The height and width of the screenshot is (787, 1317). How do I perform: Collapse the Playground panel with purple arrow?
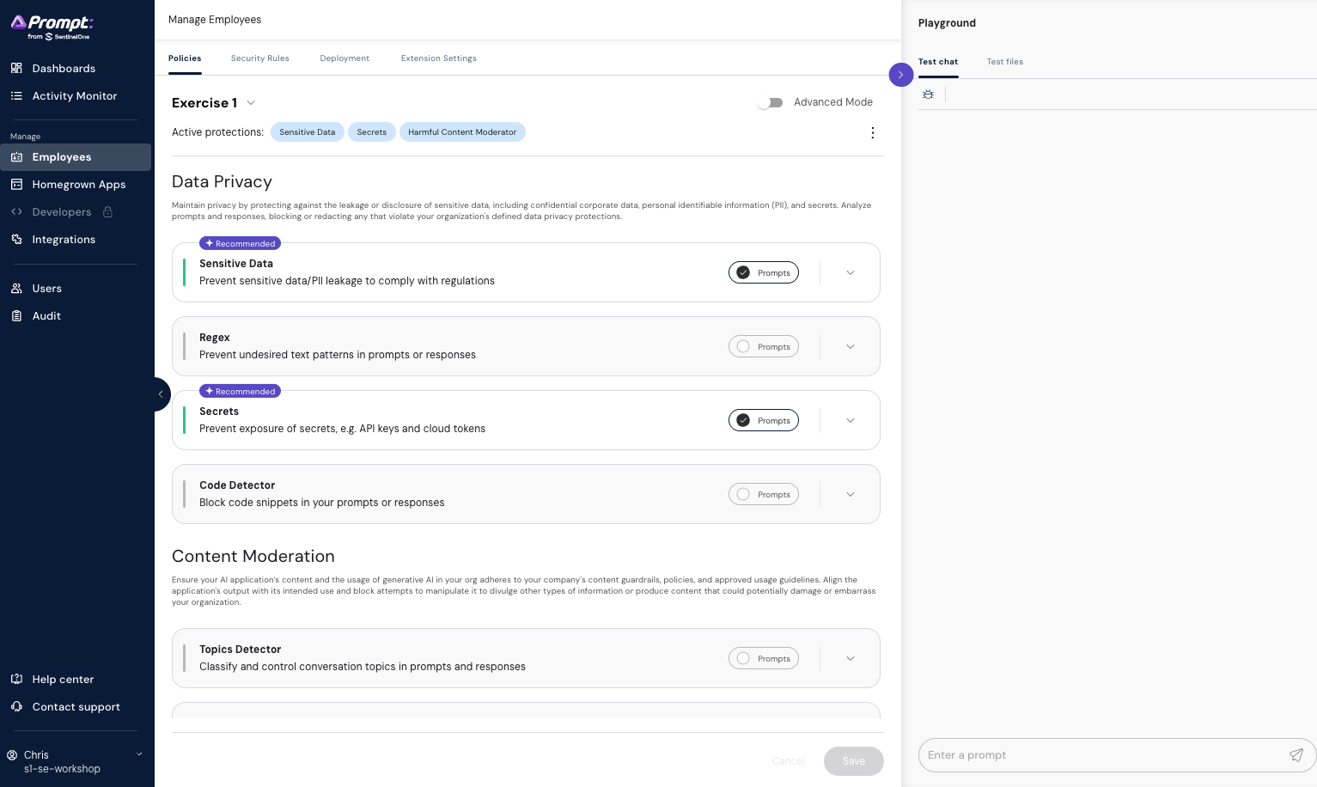[x=900, y=75]
